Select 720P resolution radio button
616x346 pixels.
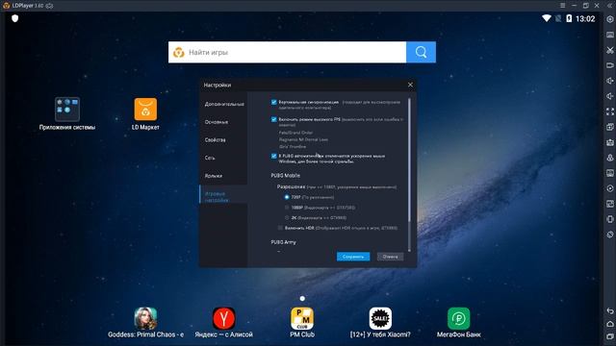click(x=287, y=197)
